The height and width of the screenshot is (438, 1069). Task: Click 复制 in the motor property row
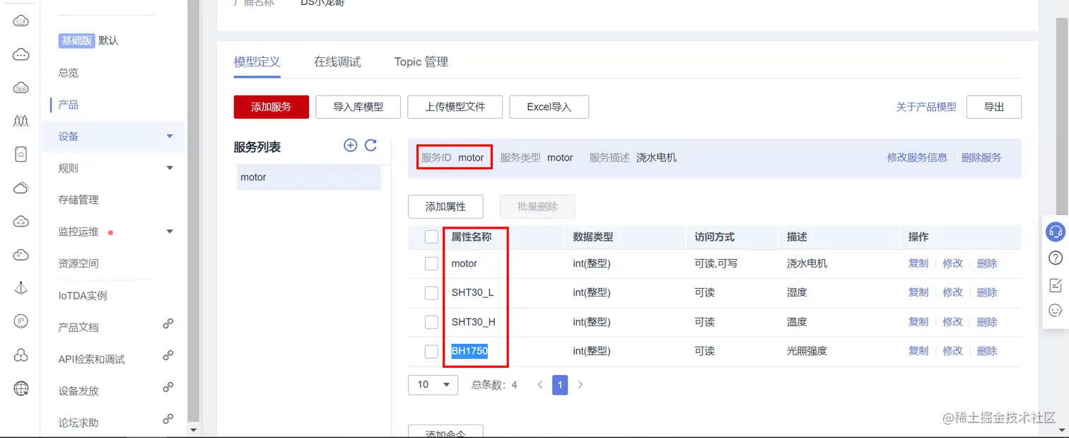[918, 263]
